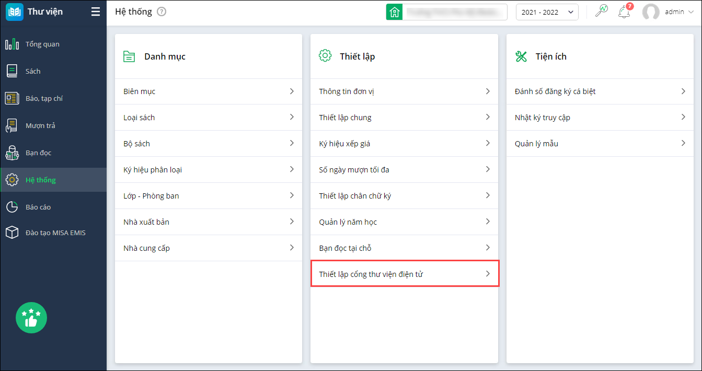Toggle the hamburger sidebar menu

coord(95,11)
